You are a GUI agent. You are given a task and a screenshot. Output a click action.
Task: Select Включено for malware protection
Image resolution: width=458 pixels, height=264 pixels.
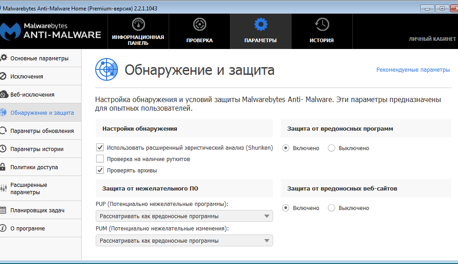286,148
